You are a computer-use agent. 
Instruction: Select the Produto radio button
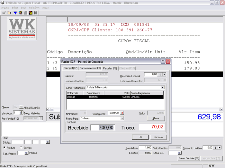pyautogui.click(x=4, y=148)
